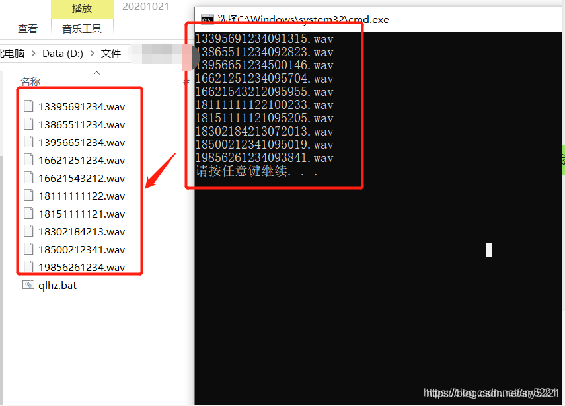This screenshot has height=406, width=565.
Task: Click file icon of 13865511234.wav
Action: tap(28, 124)
